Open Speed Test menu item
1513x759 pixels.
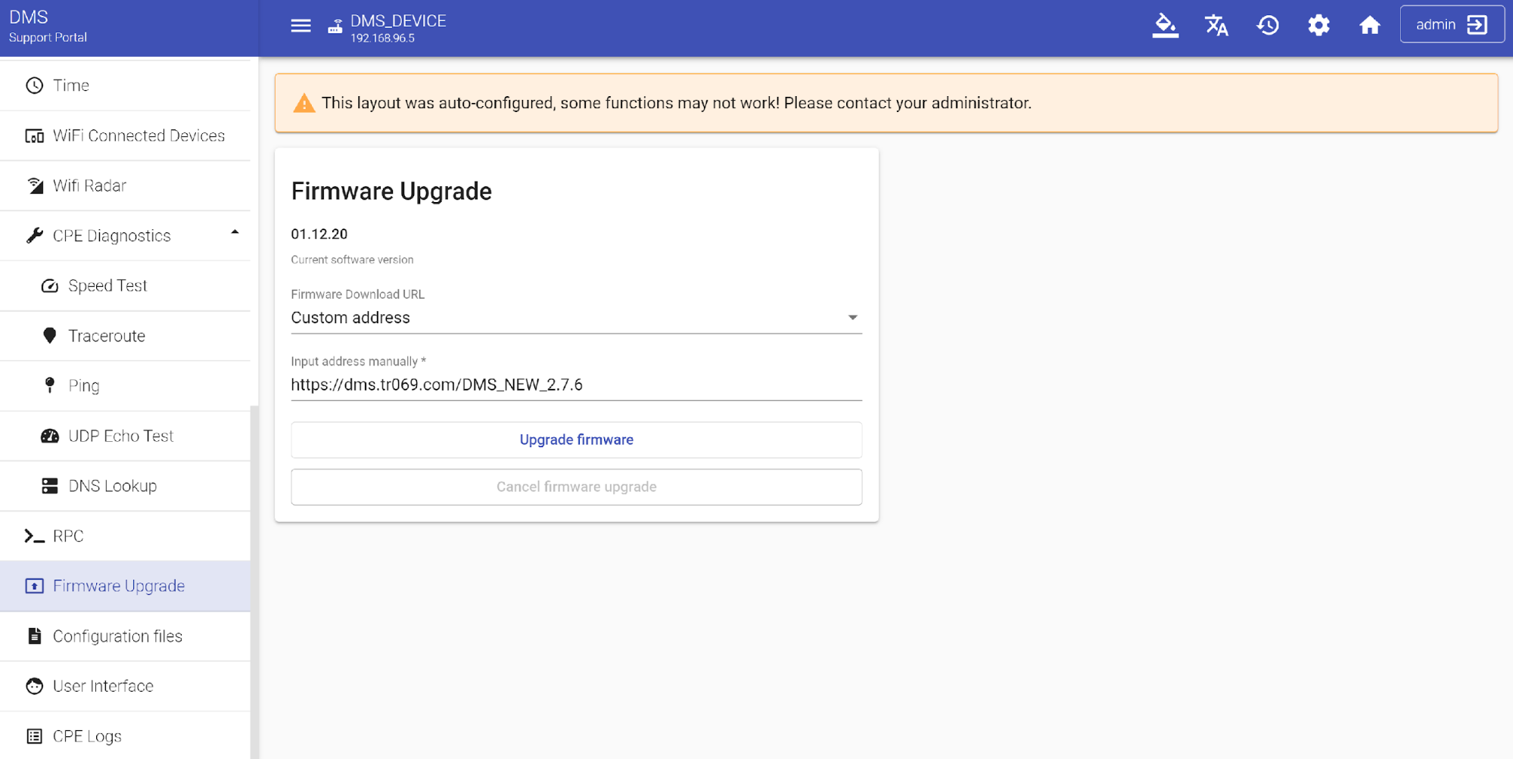coord(107,286)
